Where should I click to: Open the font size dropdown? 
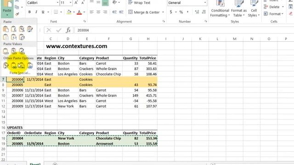click(70, 3)
